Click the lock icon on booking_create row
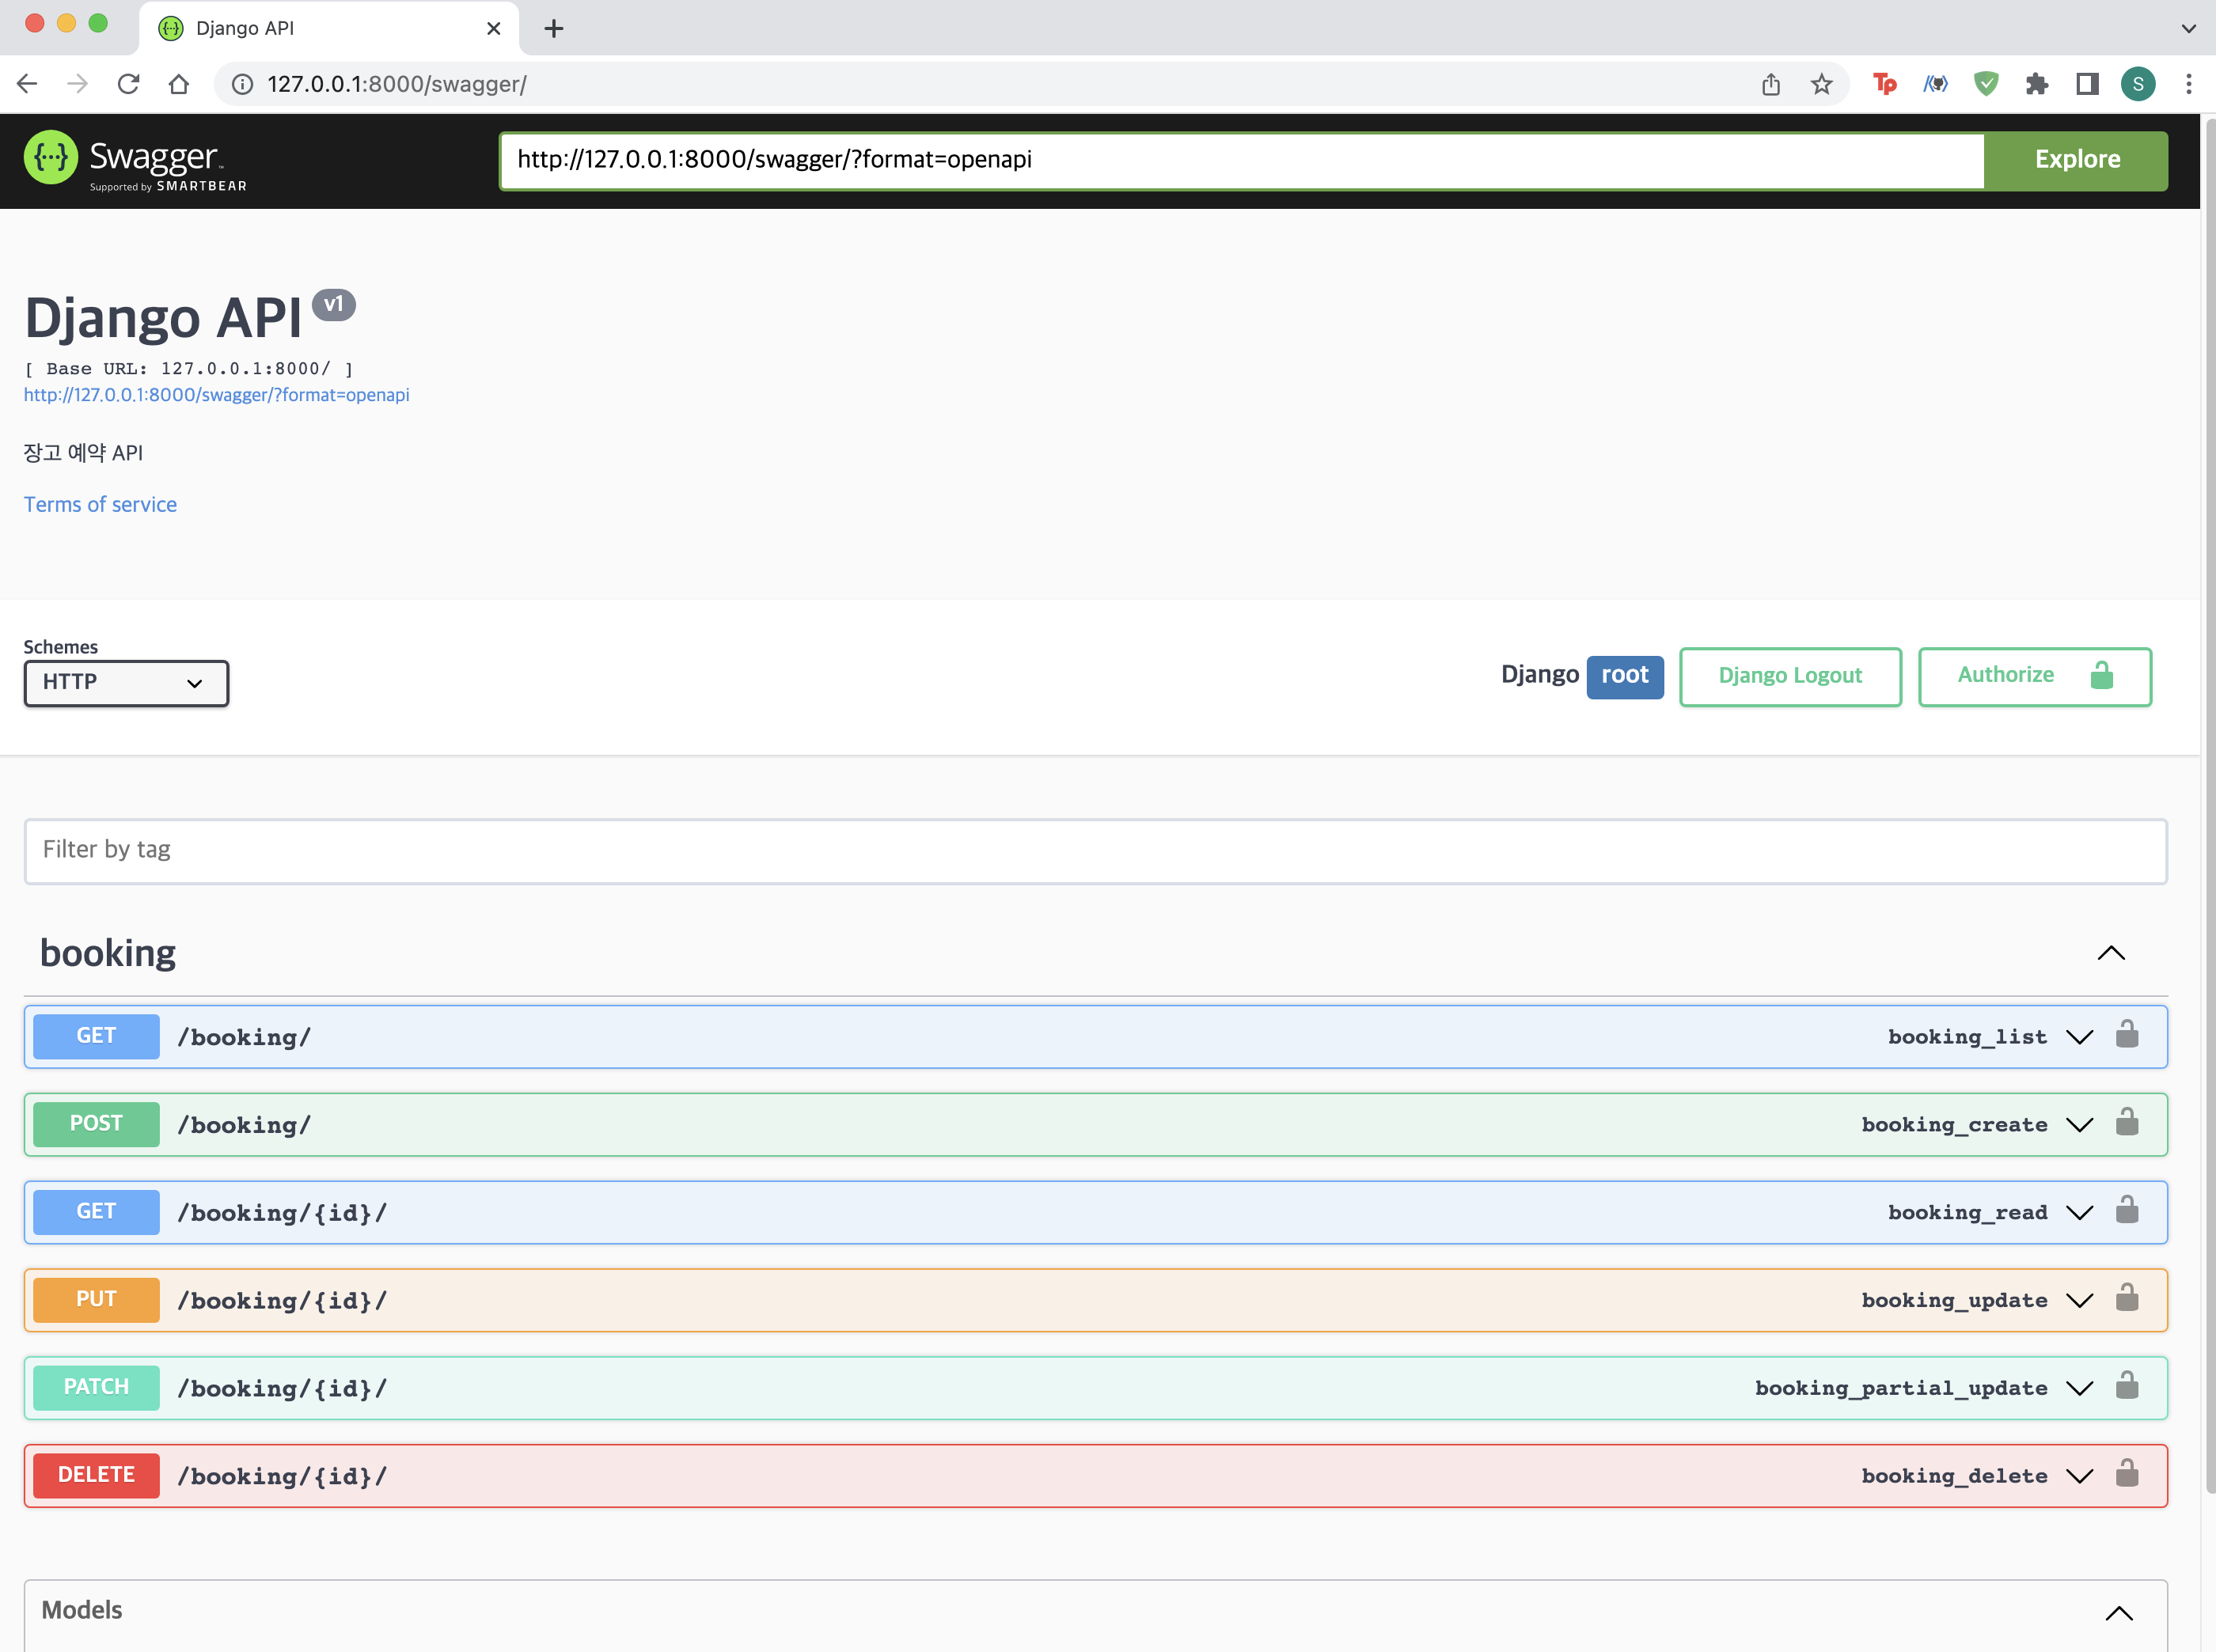The image size is (2216, 1652). [x=2127, y=1123]
